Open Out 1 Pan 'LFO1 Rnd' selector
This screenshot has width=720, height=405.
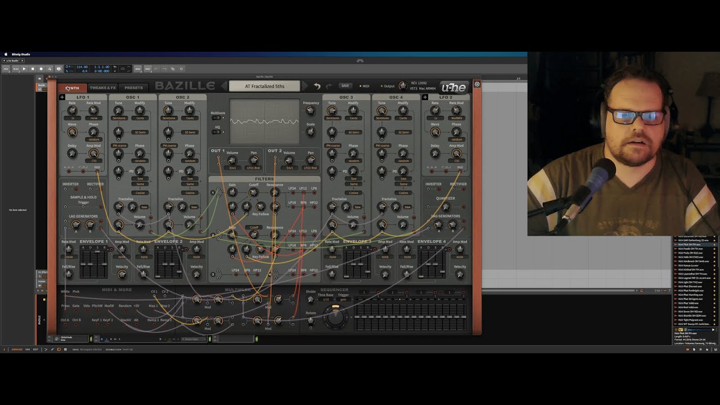(254, 168)
